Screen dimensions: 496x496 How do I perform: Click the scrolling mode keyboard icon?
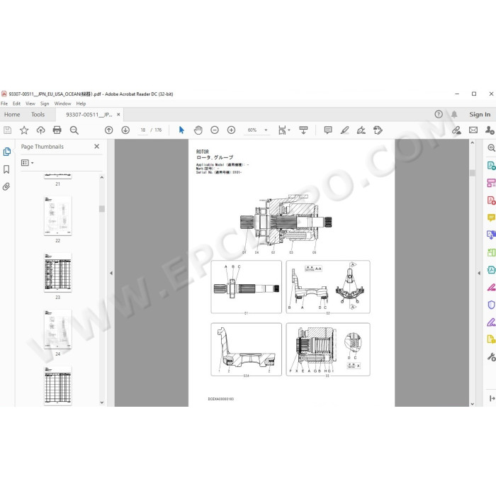coord(303,130)
